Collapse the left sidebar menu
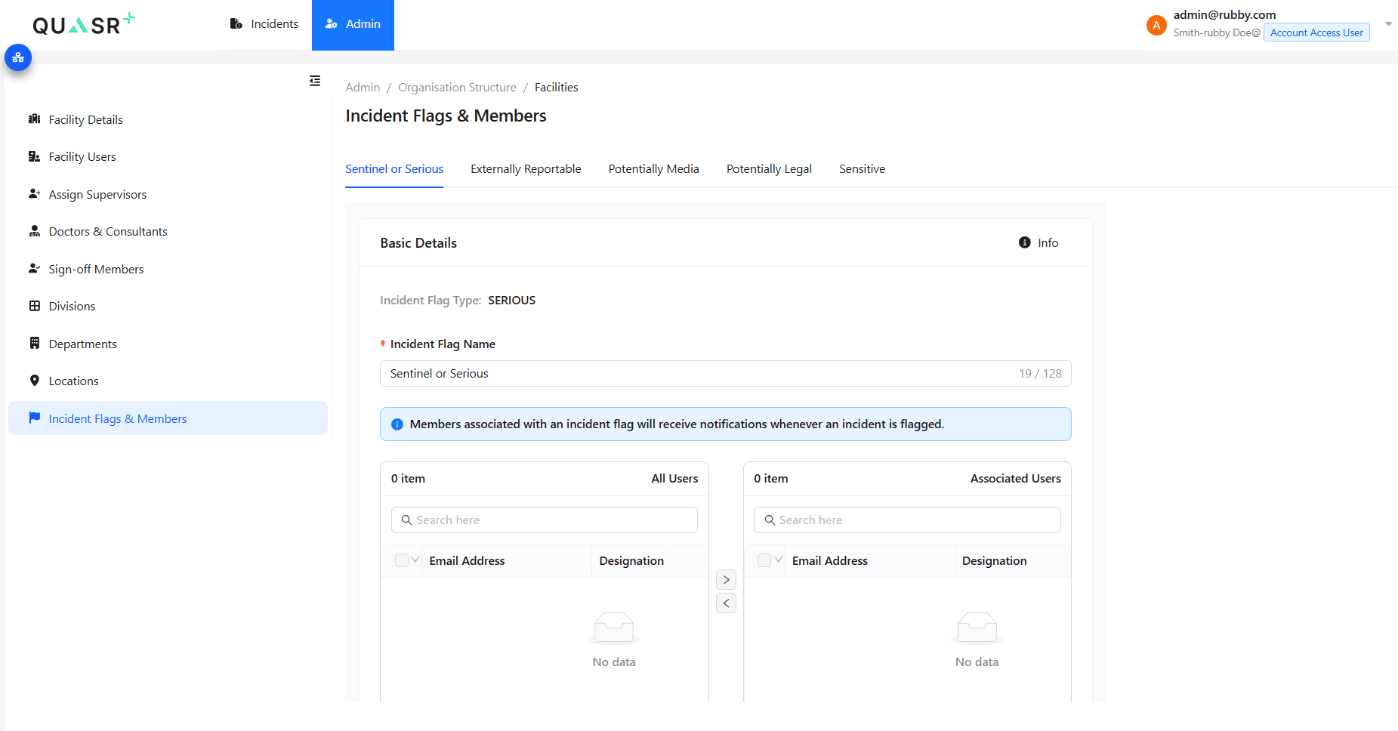The width and height of the screenshot is (1398, 731). 315,81
